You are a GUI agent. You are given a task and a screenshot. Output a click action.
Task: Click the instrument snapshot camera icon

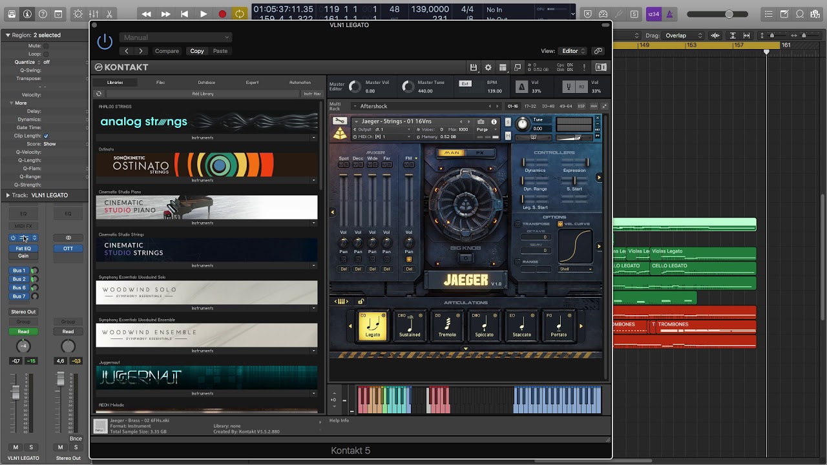click(481, 121)
